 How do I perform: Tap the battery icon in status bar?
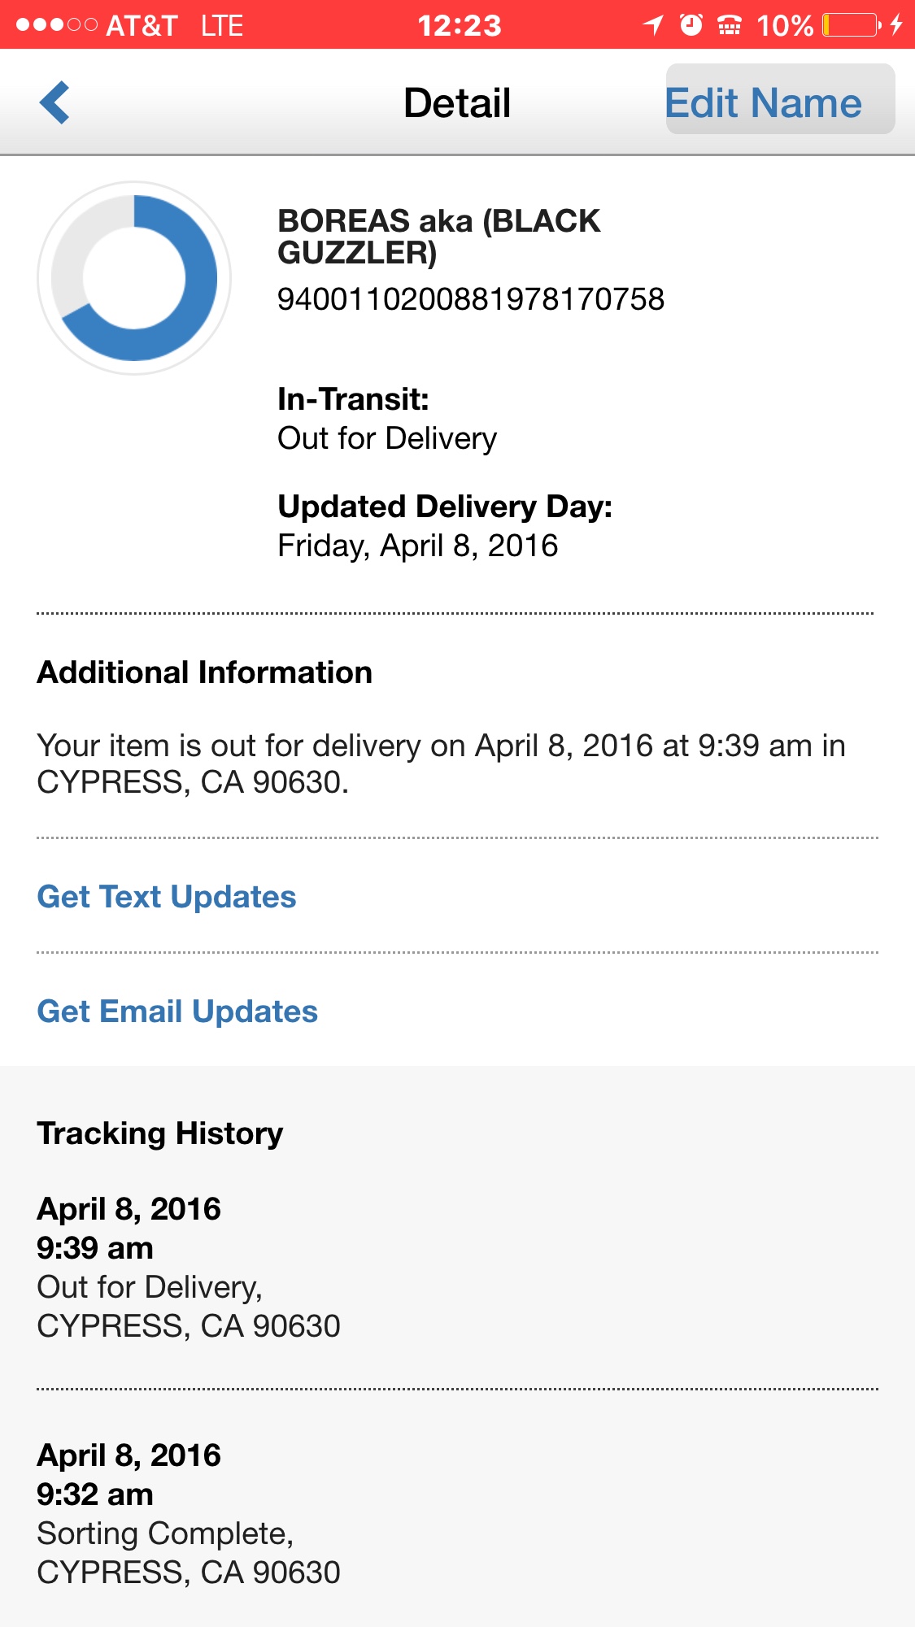click(x=851, y=25)
